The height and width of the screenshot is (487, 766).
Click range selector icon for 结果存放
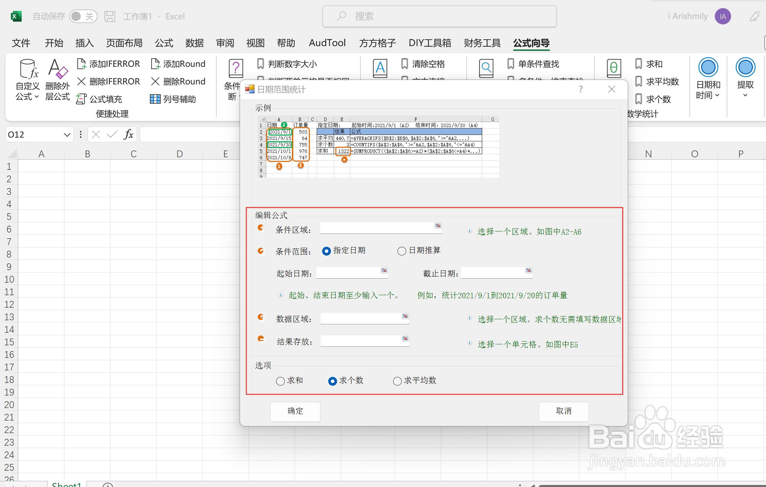(405, 339)
